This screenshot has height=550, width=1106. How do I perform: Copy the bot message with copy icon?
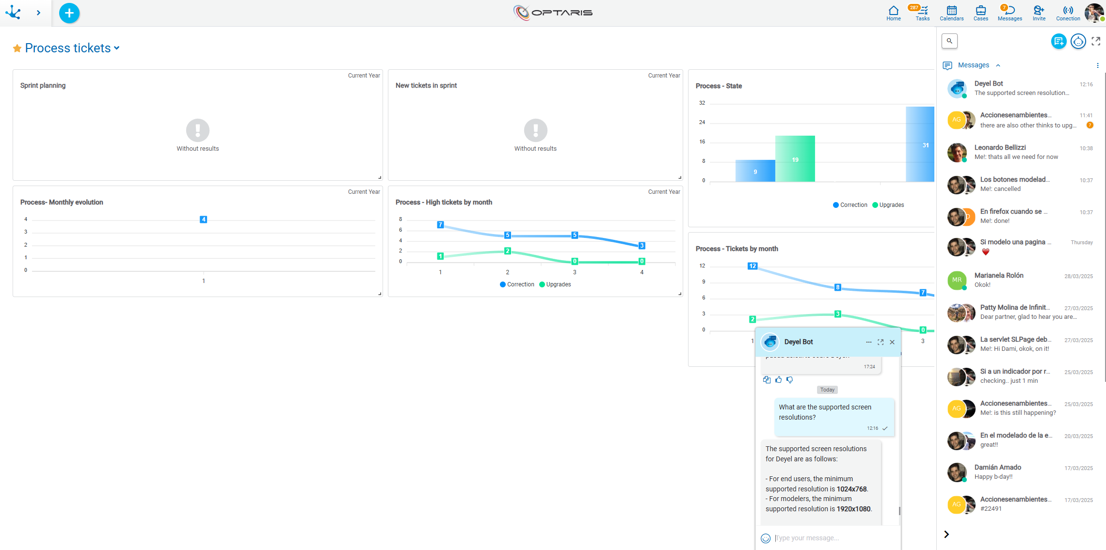tap(767, 380)
